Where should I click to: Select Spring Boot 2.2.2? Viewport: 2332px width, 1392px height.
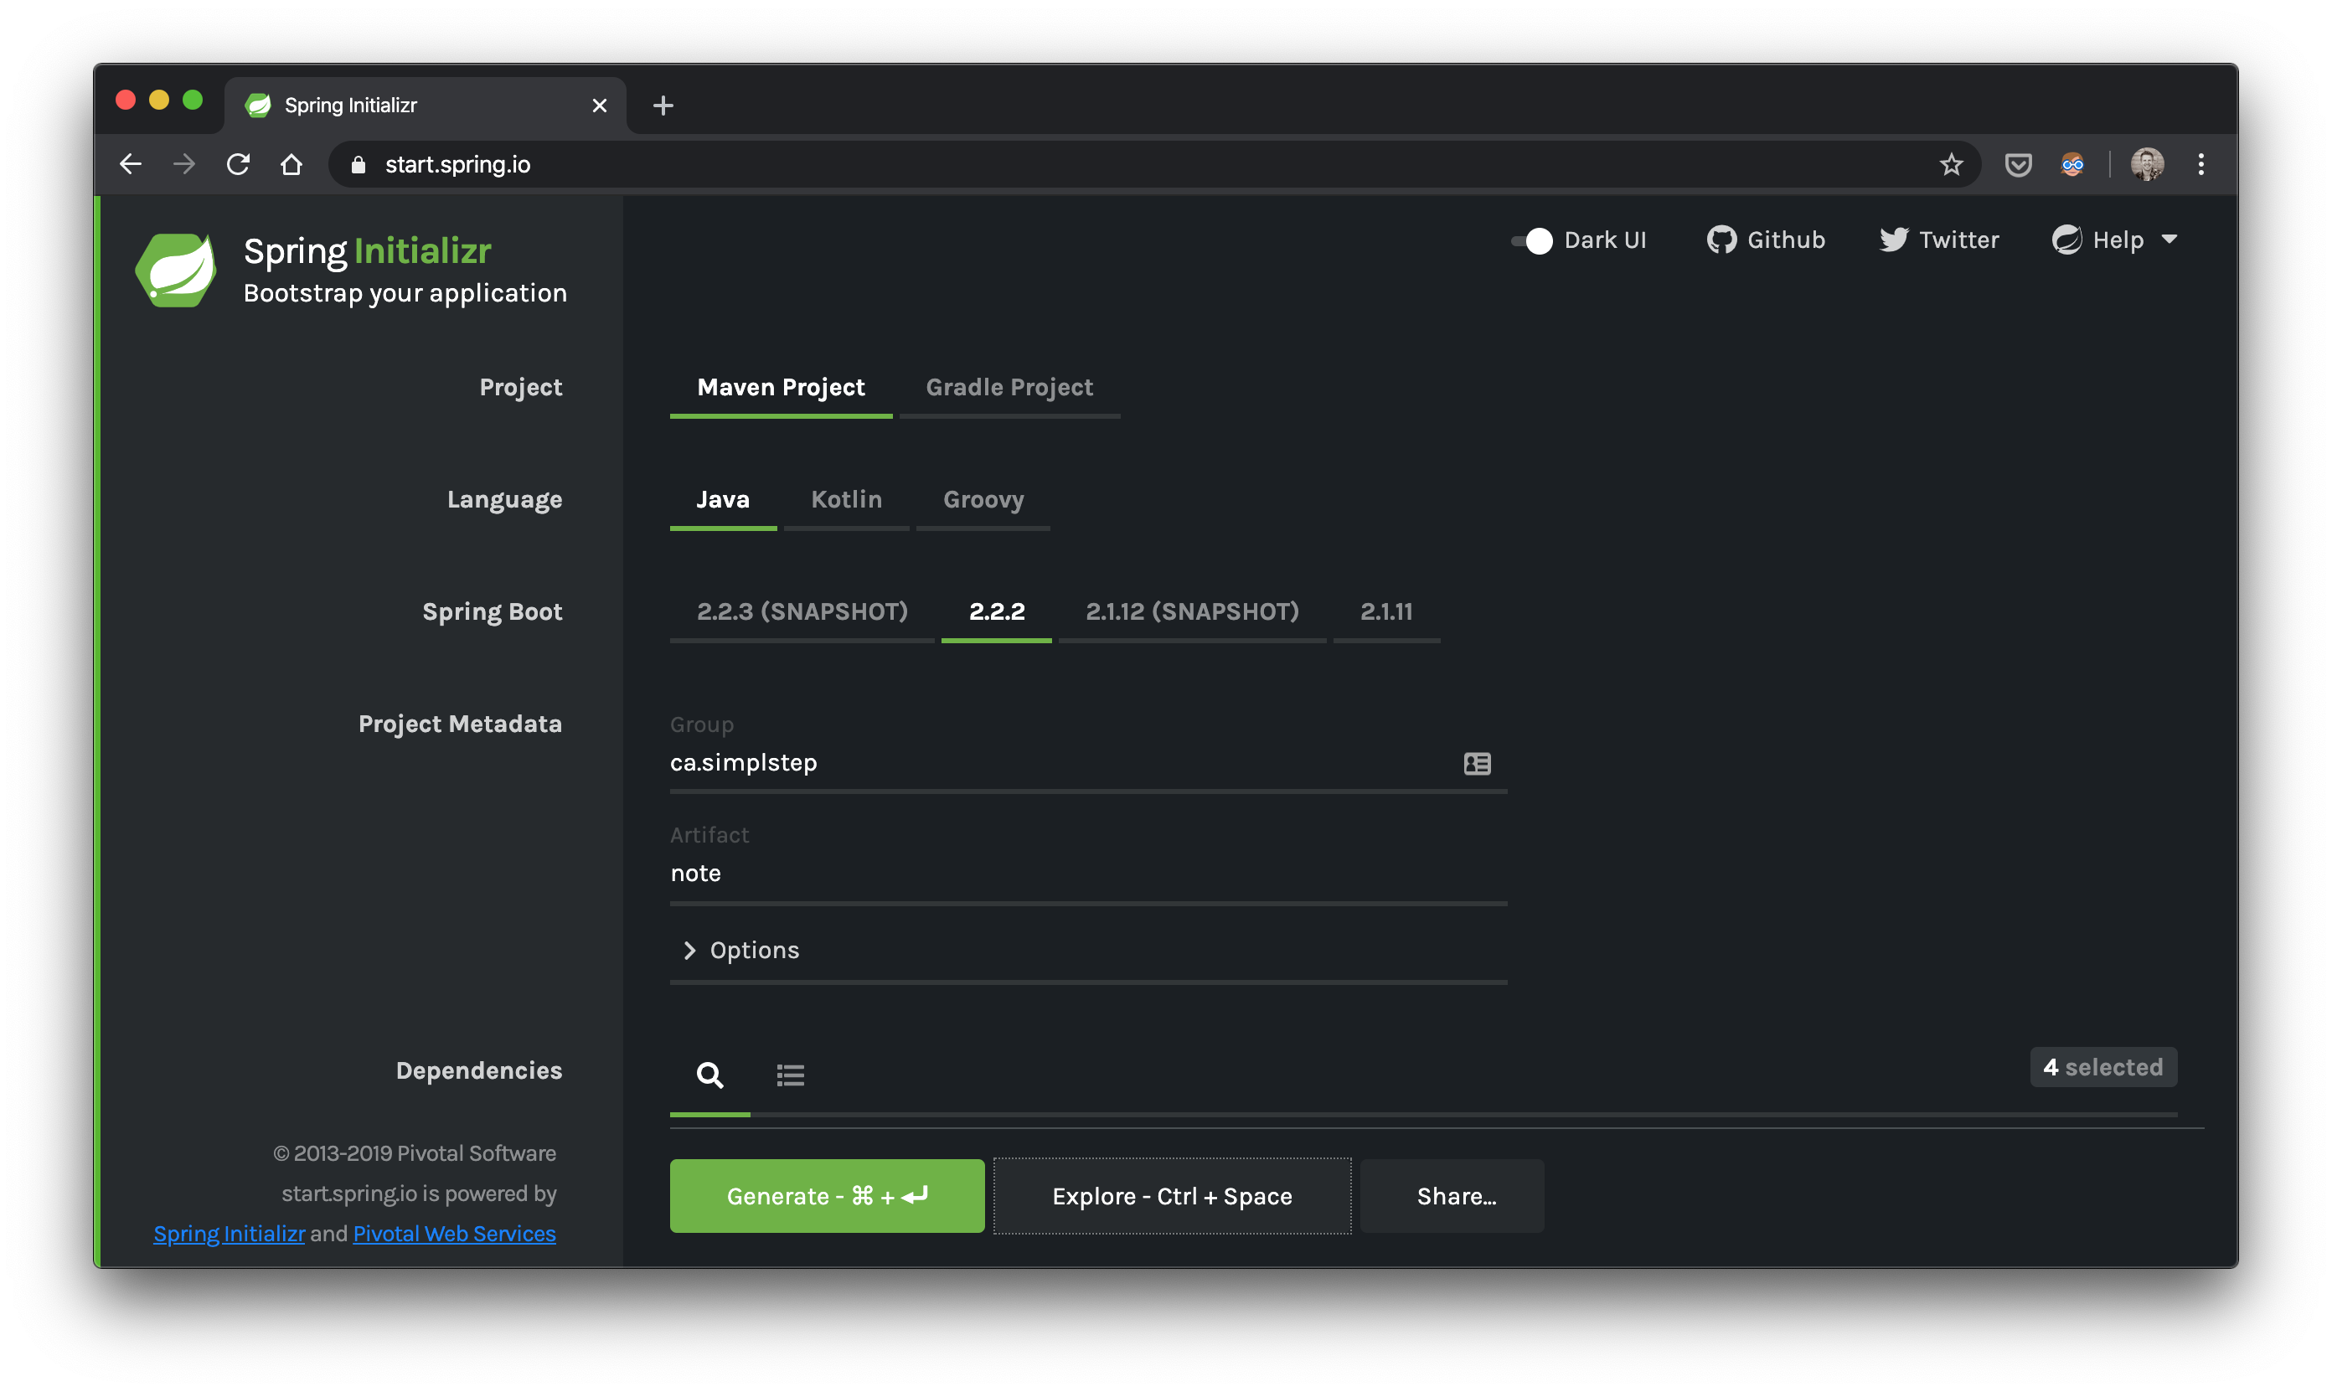(996, 611)
